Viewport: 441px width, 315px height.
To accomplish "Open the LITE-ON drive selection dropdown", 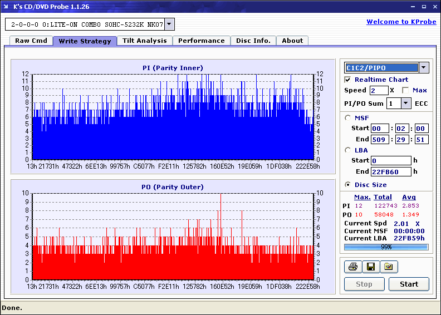I will (x=169, y=24).
